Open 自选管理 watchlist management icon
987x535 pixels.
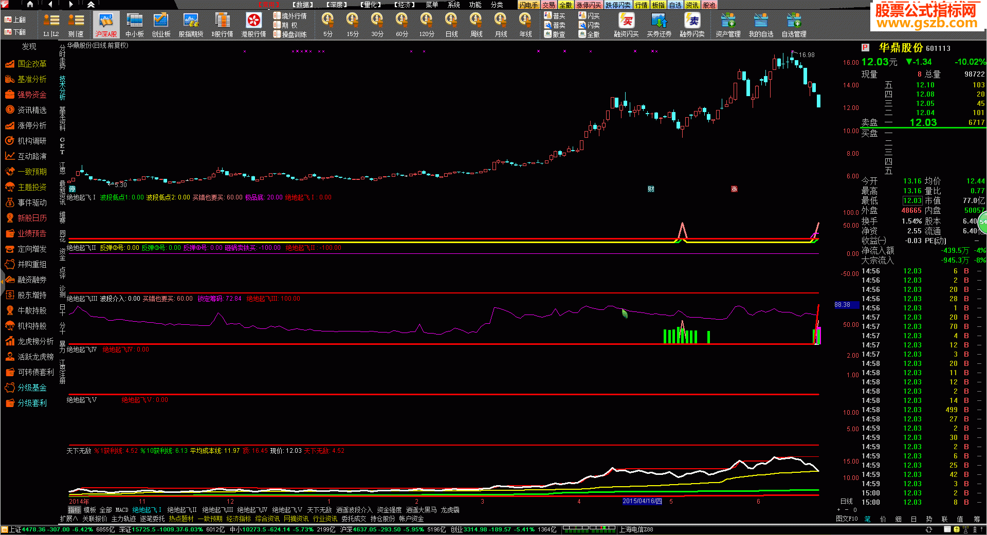pyautogui.click(x=794, y=25)
